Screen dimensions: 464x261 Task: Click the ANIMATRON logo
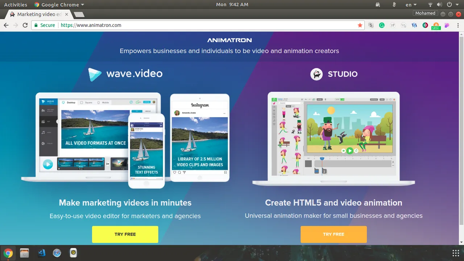[229, 40]
